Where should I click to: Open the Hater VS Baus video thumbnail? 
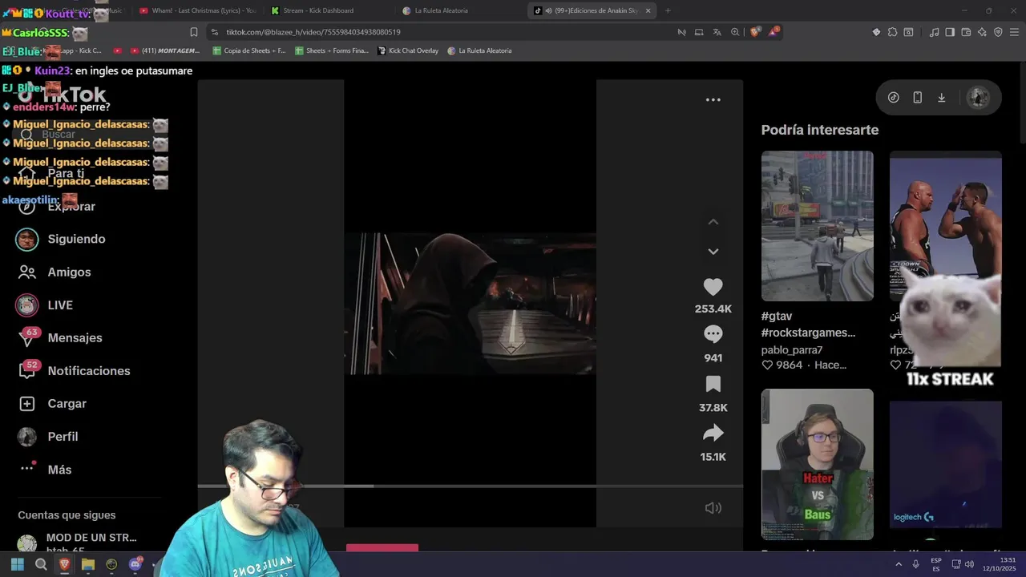pyautogui.click(x=817, y=464)
